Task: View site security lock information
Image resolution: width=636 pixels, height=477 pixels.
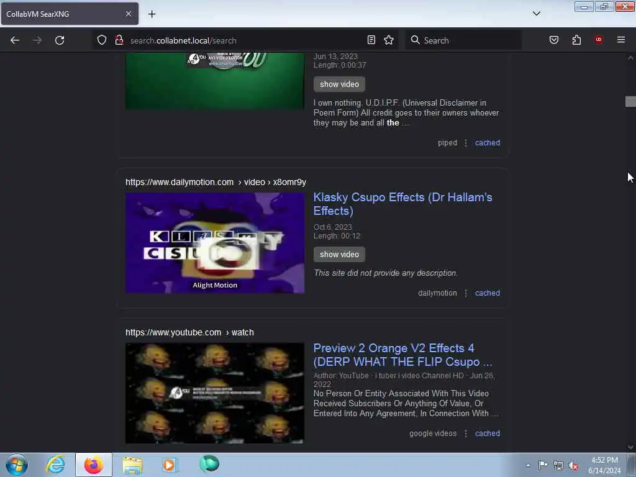Action: pos(119,40)
